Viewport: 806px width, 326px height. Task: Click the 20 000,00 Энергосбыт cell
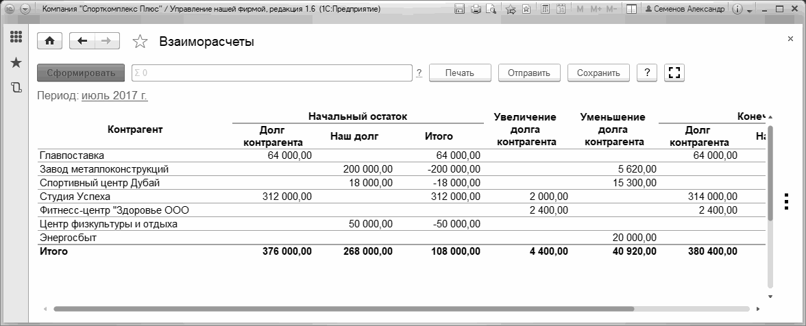point(635,238)
